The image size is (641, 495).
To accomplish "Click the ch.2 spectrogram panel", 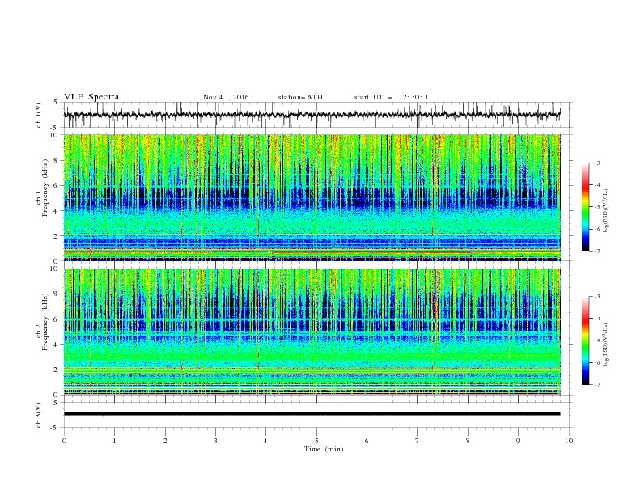I will (312, 332).
